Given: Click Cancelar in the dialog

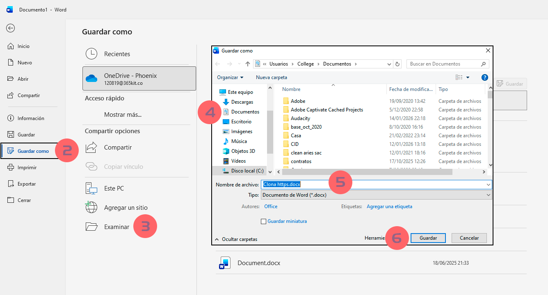Looking at the screenshot, I should coord(469,238).
